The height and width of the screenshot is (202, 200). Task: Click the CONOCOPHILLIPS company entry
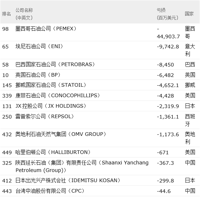pos(58,96)
